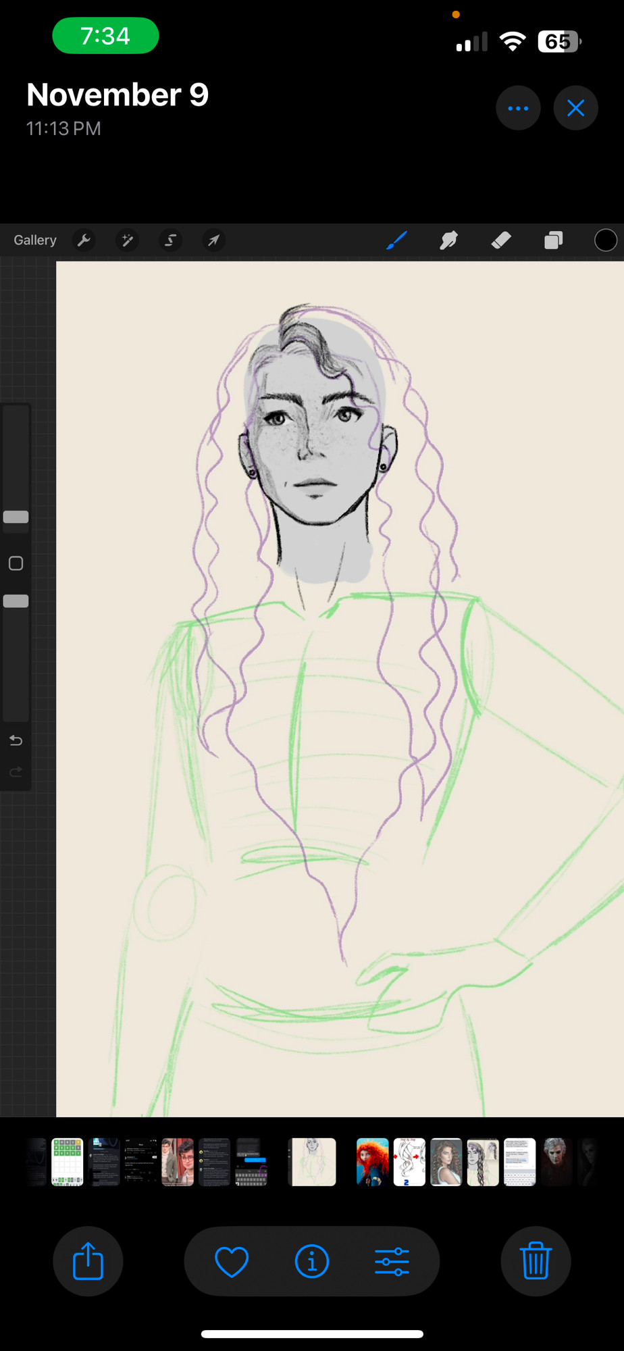
Task: Tap the Selection S-ribbon icon
Action: pos(171,240)
